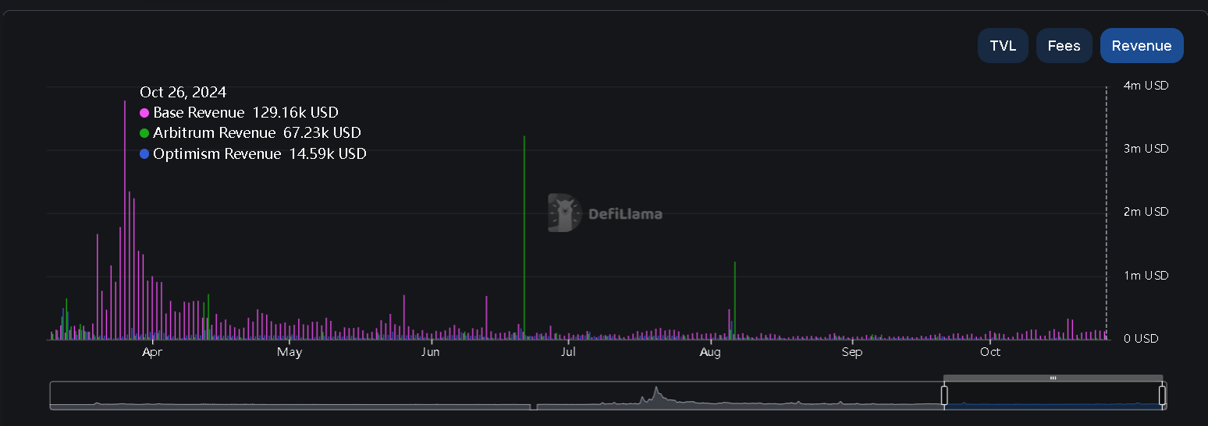1208x426 pixels.
Task: Switch chart to Fees view
Action: (1064, 45)
